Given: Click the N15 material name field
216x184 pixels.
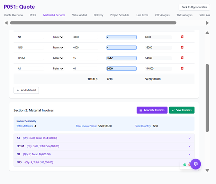Looking at the screenshot, I should [30, 47].
